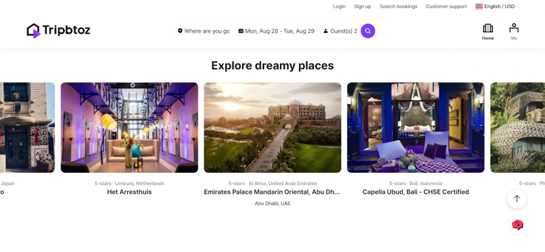
Task: Click the location pin icon in search
Action: point(180,31)
